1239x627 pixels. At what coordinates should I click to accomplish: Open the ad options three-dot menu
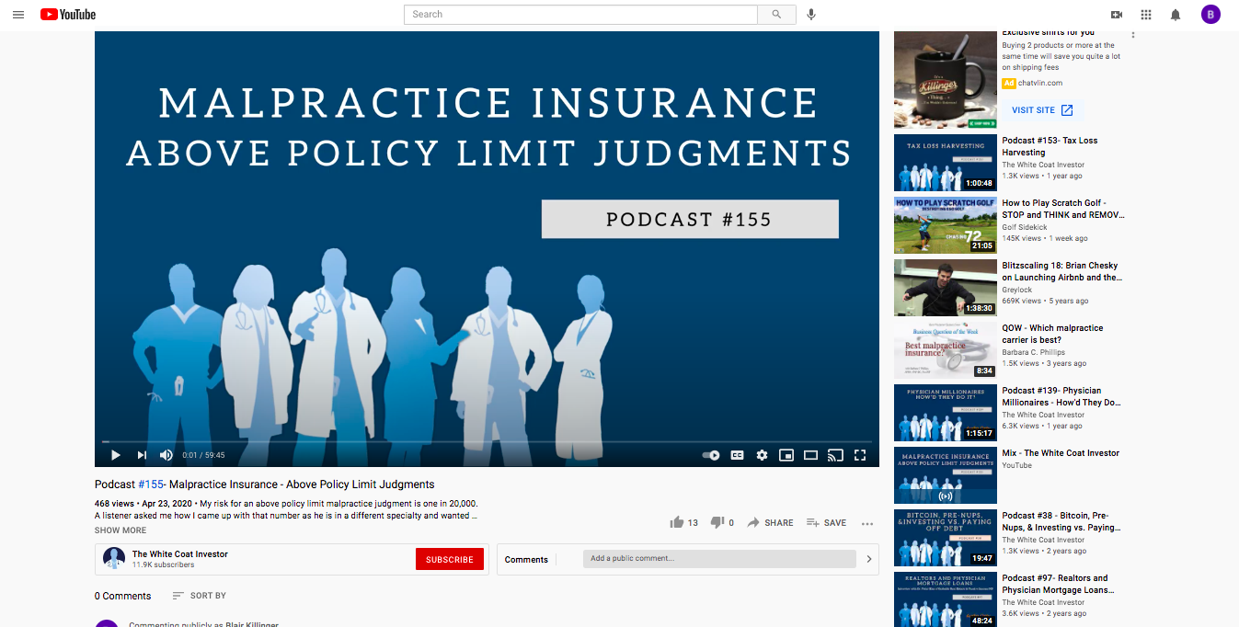[x=1133, y=35]
